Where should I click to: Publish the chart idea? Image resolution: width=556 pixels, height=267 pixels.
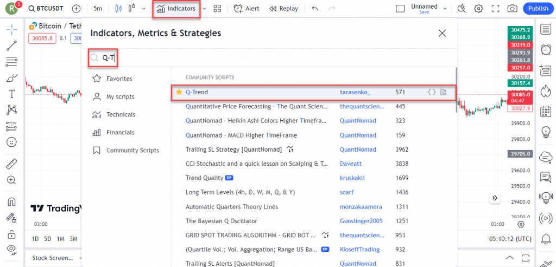coord(538,9)
